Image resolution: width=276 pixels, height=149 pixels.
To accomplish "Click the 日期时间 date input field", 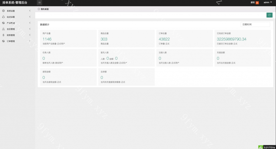I will tap(255, 25).
